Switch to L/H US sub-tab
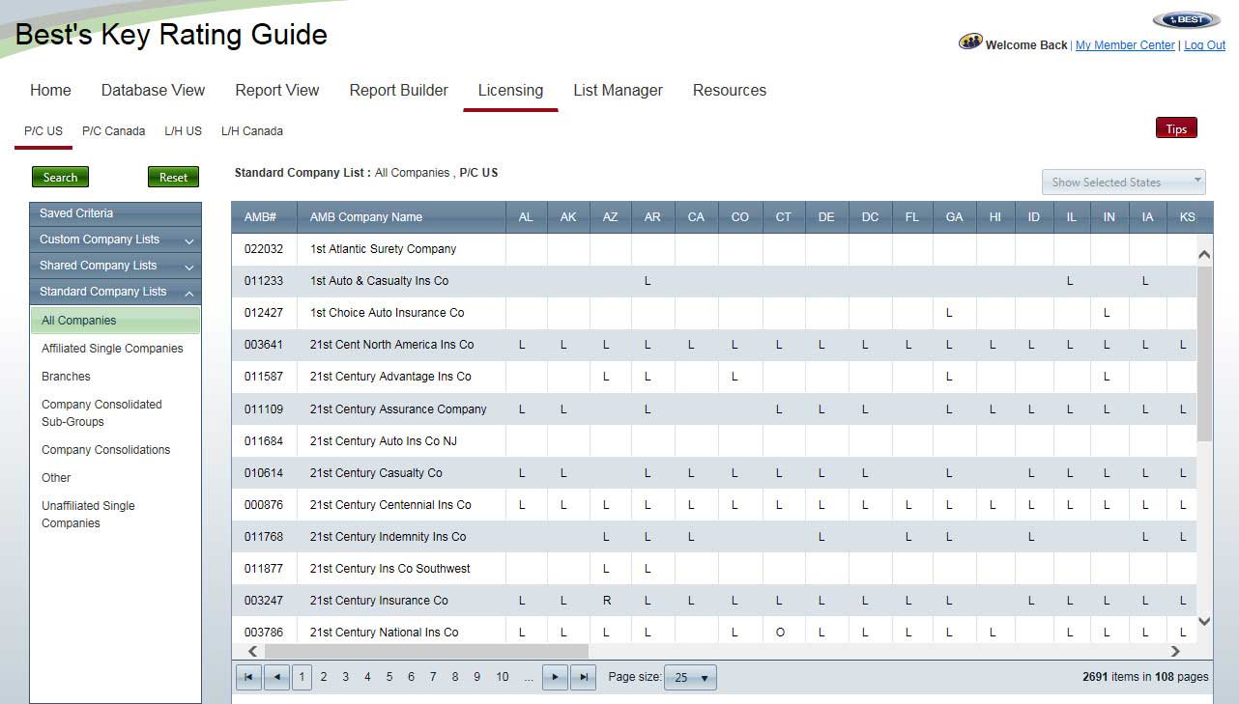Screen dimensions: 1239x704 (x=183, y=130)
